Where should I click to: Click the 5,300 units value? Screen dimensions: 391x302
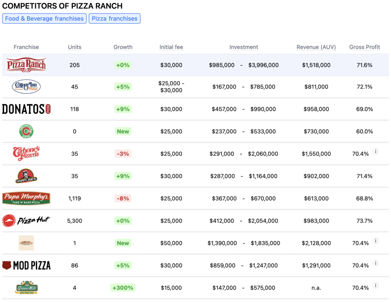(x=74, y=221)
